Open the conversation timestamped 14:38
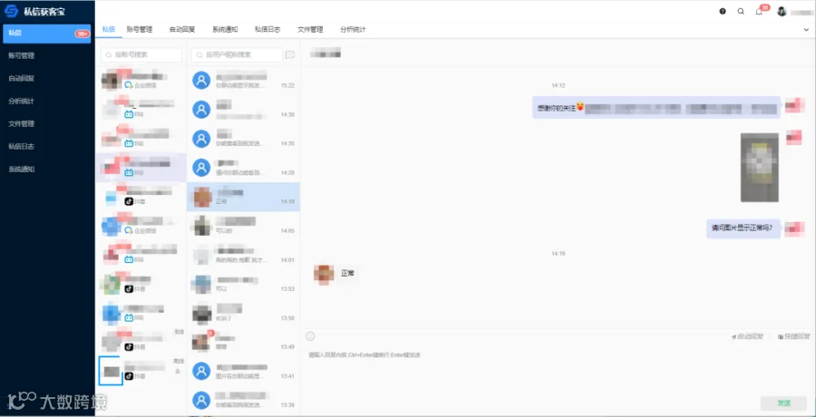The height and width of the screenshot is (417, 816). coord(243,110)
